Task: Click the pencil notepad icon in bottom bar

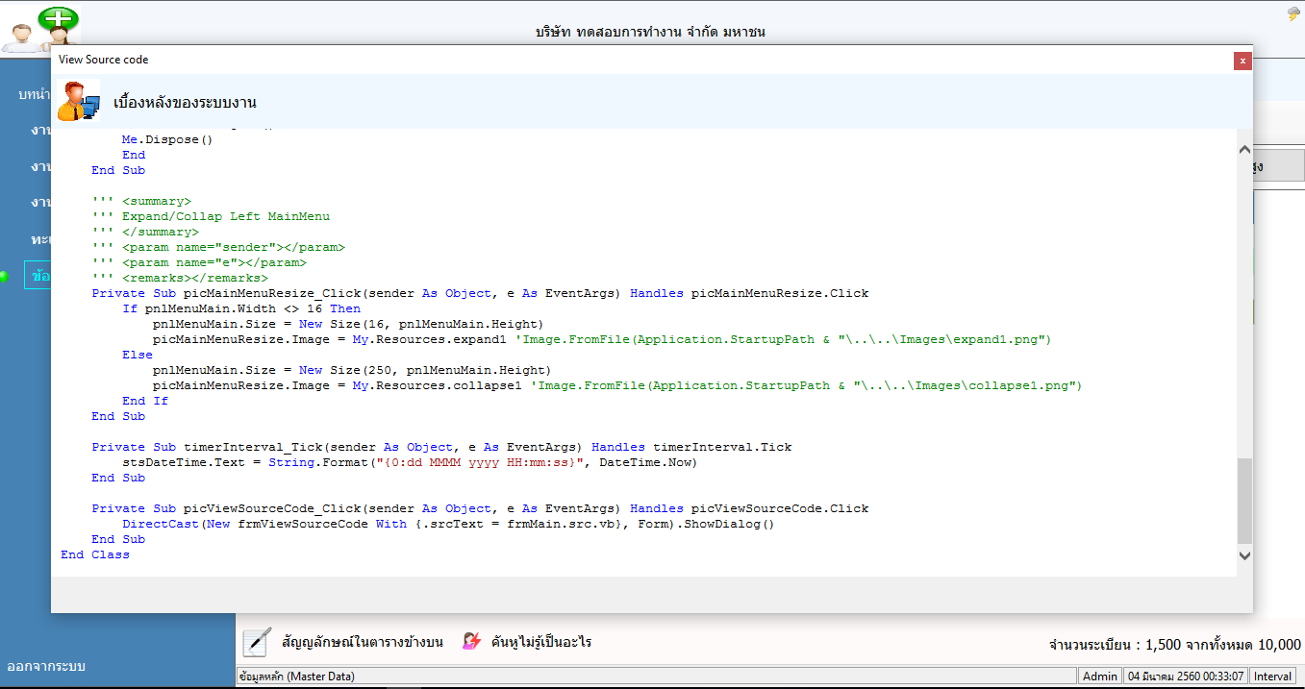Action: click(257, 642)
